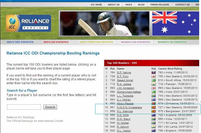201x133 pixels.
Task: Open the ABOUT US page
Action: coord(114,5)
